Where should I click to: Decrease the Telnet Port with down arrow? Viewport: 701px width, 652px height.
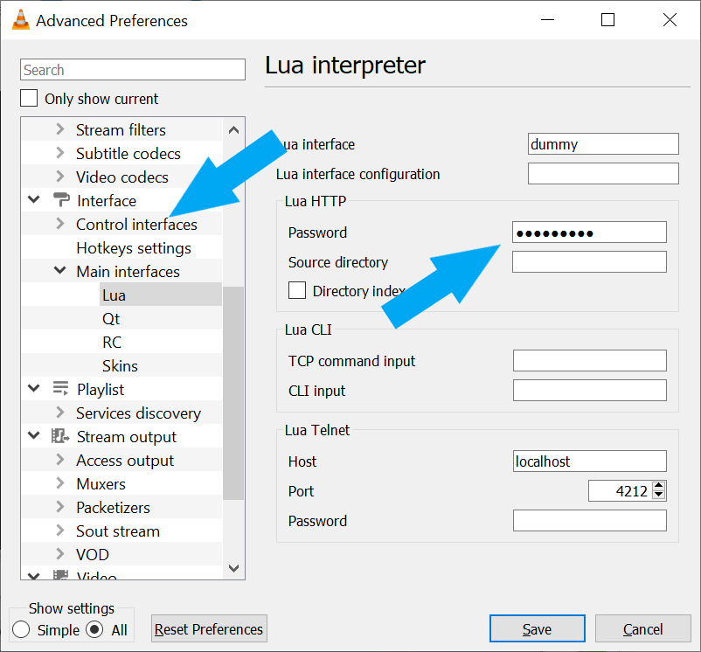pos(658,496)
